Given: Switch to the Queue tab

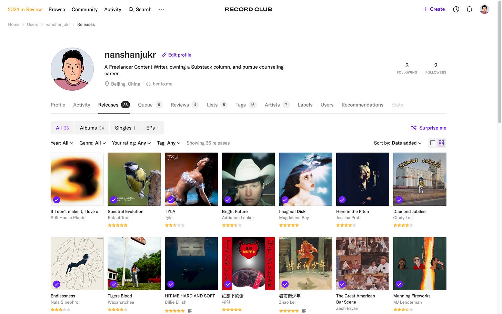Looking at the screenshot, I should (x=150, y=105).
